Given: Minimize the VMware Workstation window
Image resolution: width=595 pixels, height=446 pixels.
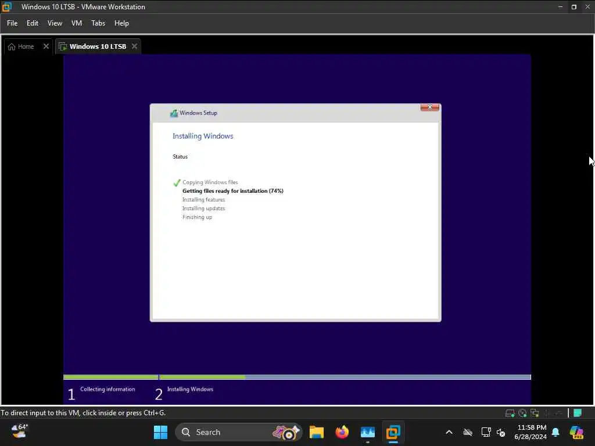Looking at the screenshot, I should pyautogui.click(x=560, y=7).
